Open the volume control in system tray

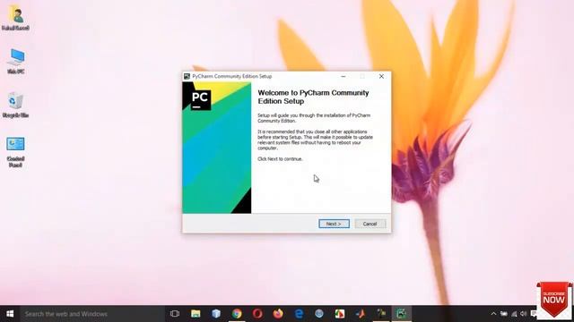[524, 314]
